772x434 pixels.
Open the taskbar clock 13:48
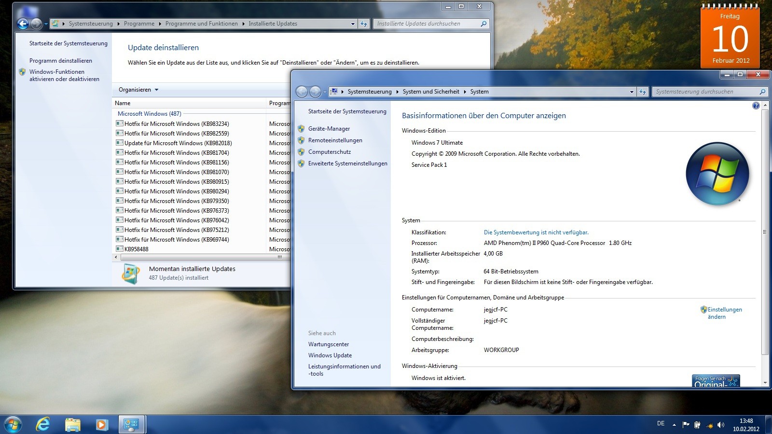pos(746,425)
